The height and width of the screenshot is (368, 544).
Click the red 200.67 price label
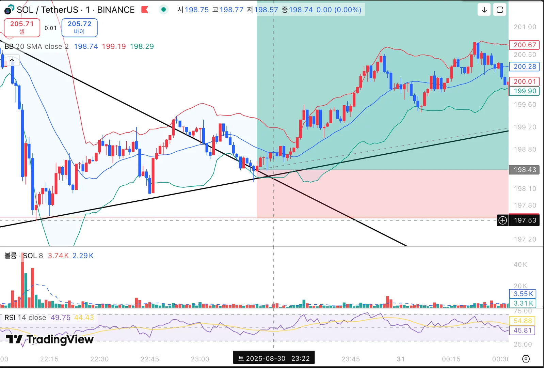point(524,45)
